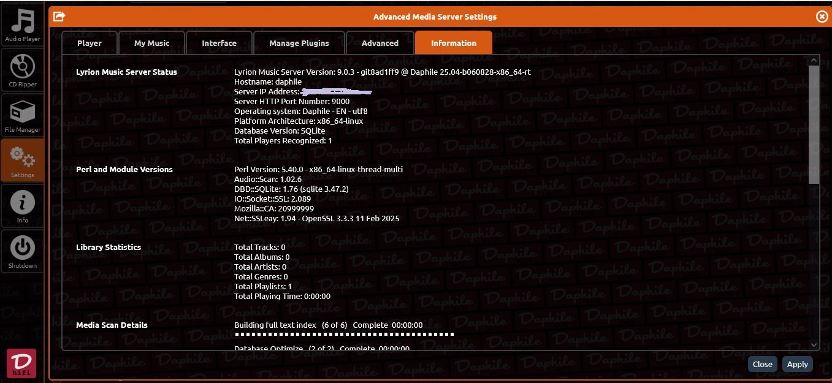Click the Total Artists: 0 text

[x=261, y=267]
